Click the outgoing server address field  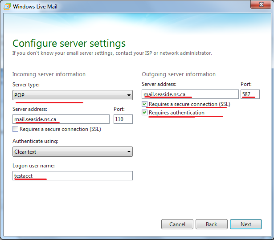tap(190, 94)
